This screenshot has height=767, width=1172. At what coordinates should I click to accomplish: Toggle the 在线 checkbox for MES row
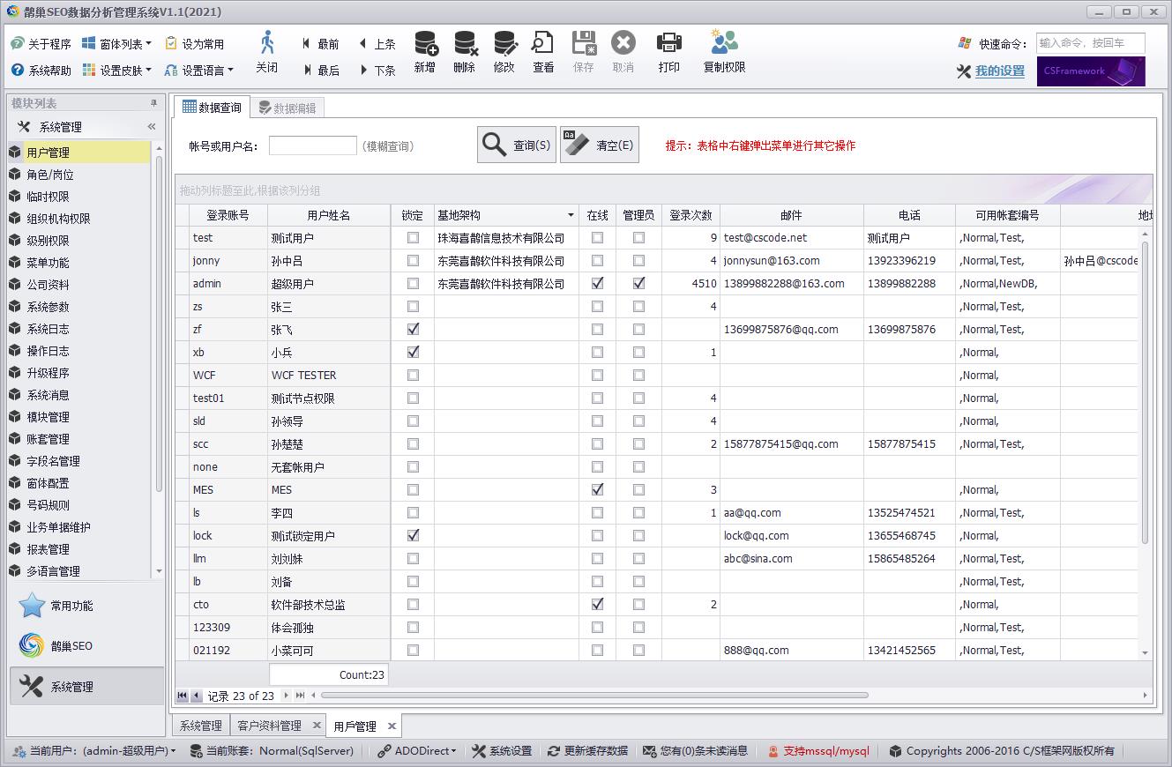[x=597, y=490]
